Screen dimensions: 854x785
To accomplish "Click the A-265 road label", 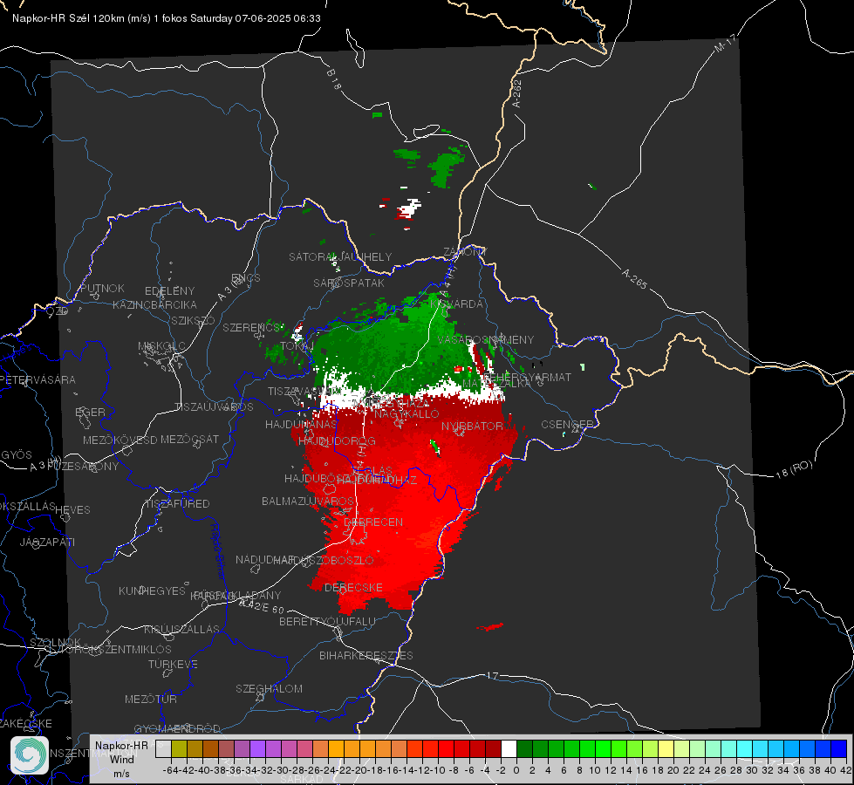I will (x=634, y=279).
